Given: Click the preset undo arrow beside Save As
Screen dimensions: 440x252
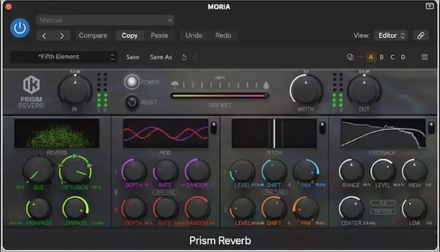Looking at the screenshot, I should (184, 57).
